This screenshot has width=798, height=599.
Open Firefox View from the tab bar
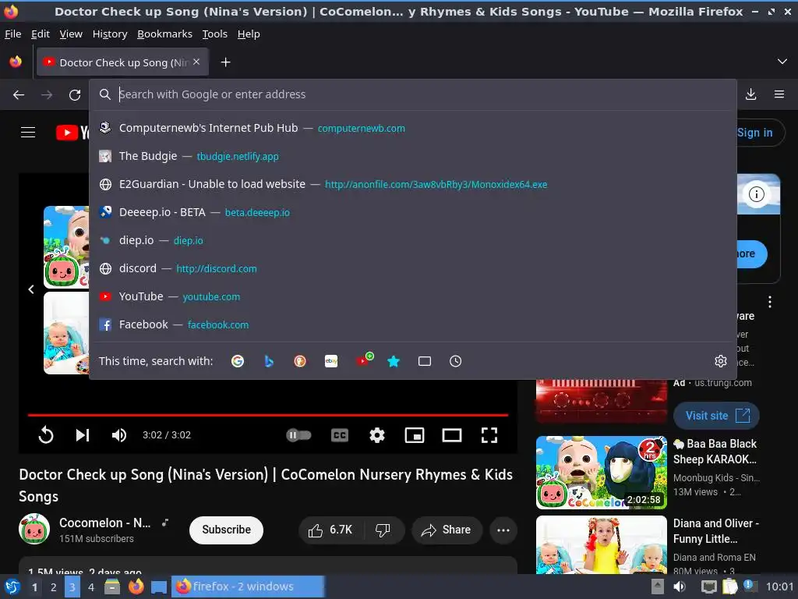16,62
